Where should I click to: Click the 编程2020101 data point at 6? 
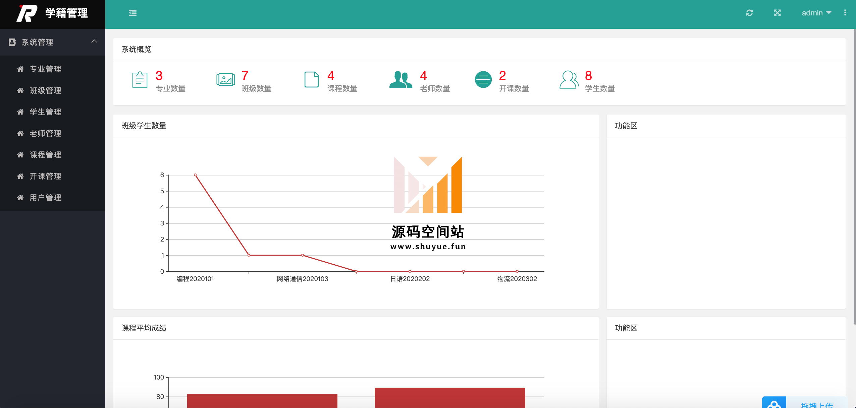pos(195,175)
